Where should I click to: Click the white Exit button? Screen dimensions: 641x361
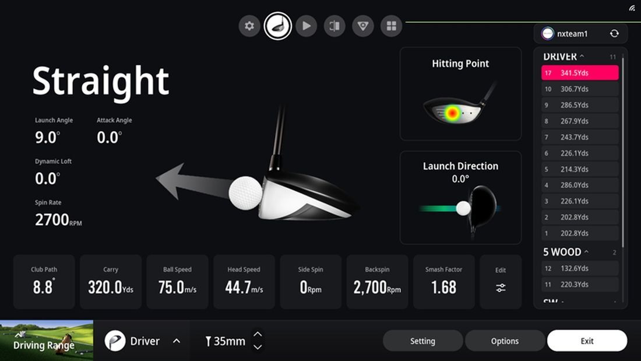[587, 341]
